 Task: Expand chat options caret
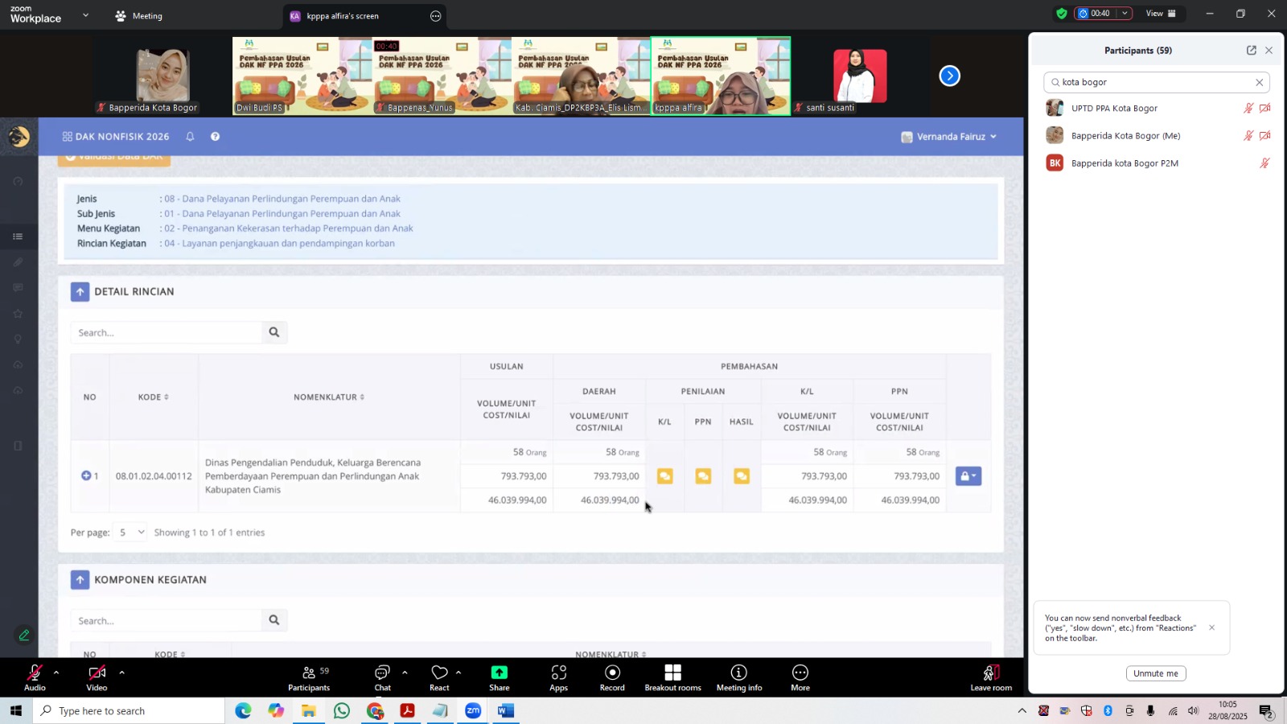pyautogui.click(x=405, y=673)
